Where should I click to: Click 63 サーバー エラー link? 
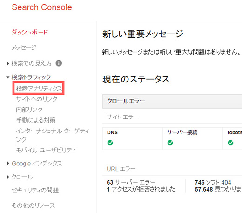(x=131, y=182)
